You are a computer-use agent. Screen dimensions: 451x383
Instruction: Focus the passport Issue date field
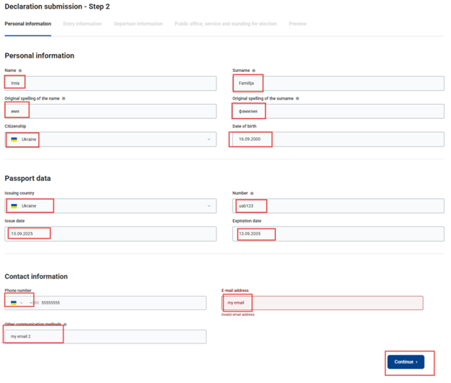pos(110,234)
